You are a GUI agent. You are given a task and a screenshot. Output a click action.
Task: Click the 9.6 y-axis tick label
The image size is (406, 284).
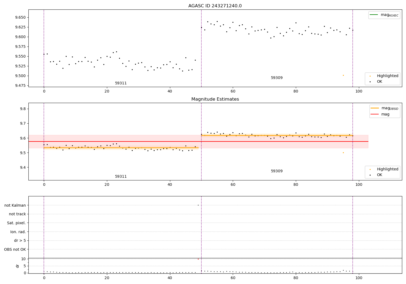pyautogui.click(x=23, y=138)
